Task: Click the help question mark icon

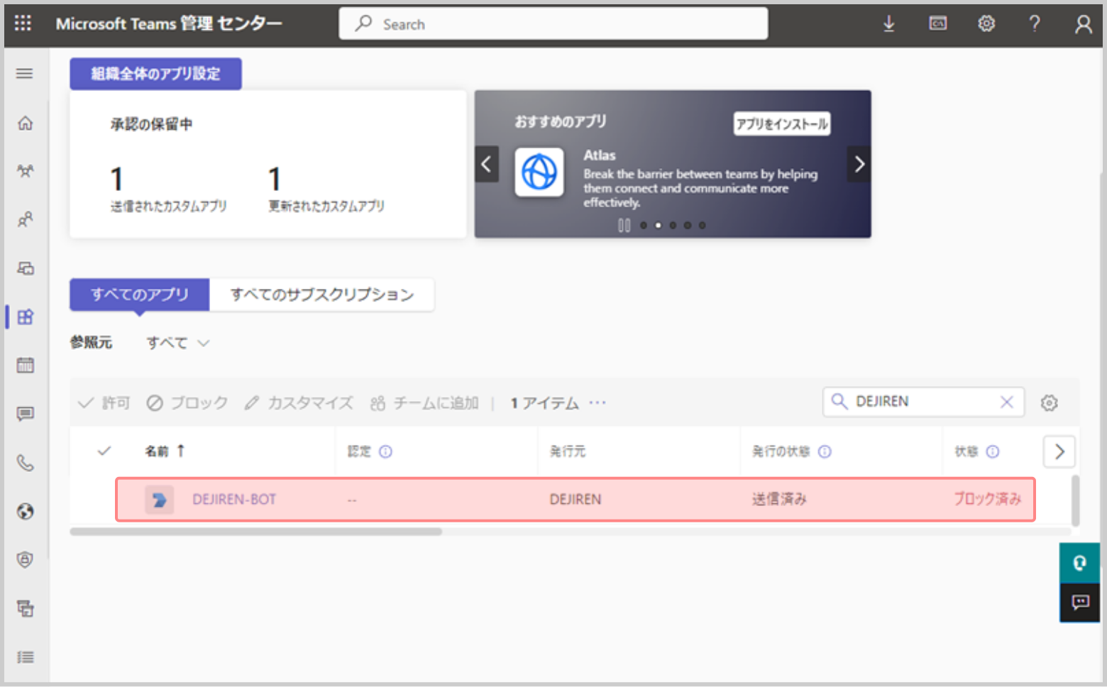Action: (1035, 24)
